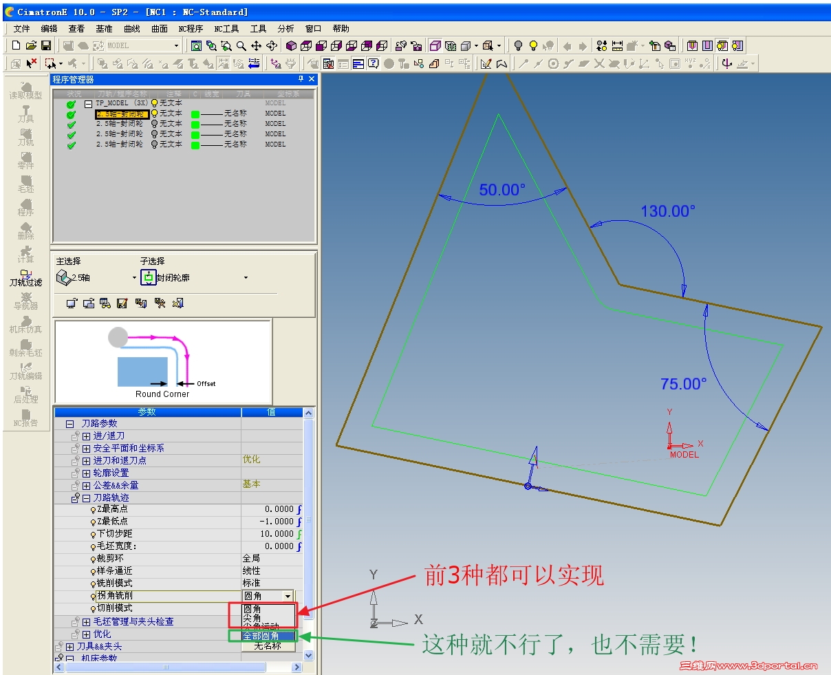The width and height of the screenshot is (831, 675).
Task: Open 刀轨过滤 toolpath filter in sidebar
Action: coord(25,277)
